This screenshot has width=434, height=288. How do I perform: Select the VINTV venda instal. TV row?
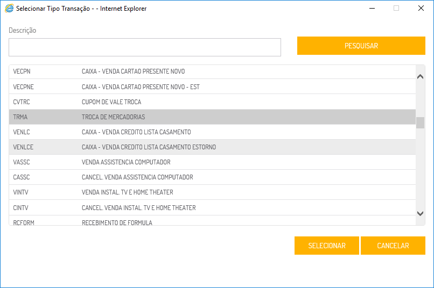point(212,192)
